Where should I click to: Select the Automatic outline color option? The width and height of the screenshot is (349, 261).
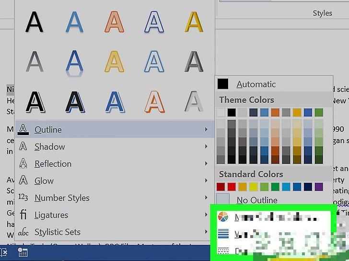coord(256,84)
